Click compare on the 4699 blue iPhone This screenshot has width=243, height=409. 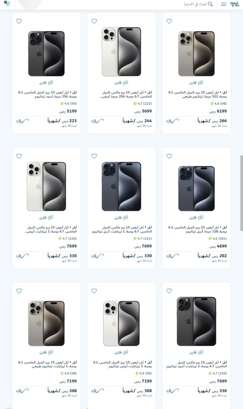(196, 217)
